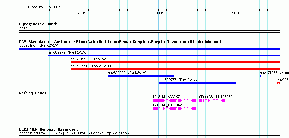Click the RefSeq Genes track title

(x=33, y=93)
